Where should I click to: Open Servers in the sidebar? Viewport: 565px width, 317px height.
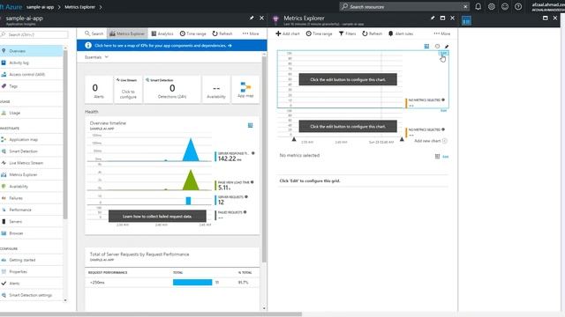pos(32,221)
